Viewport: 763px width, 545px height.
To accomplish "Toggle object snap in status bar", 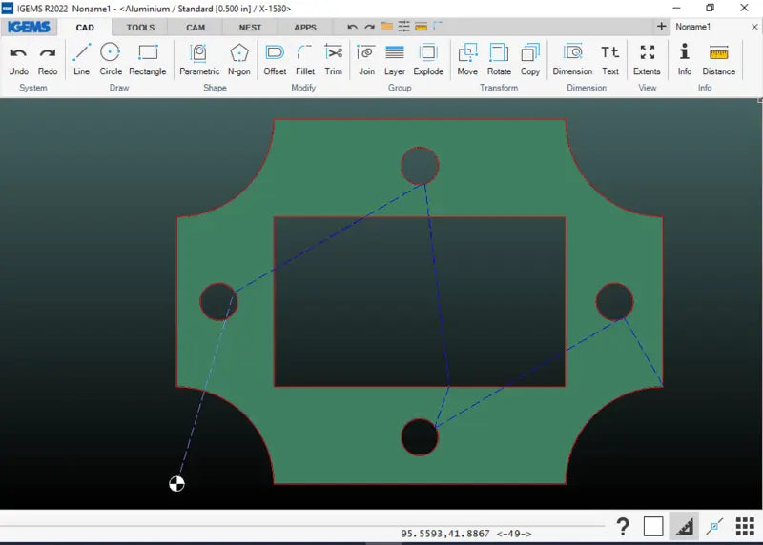I will pyautogui.click(x=713, y=526).
